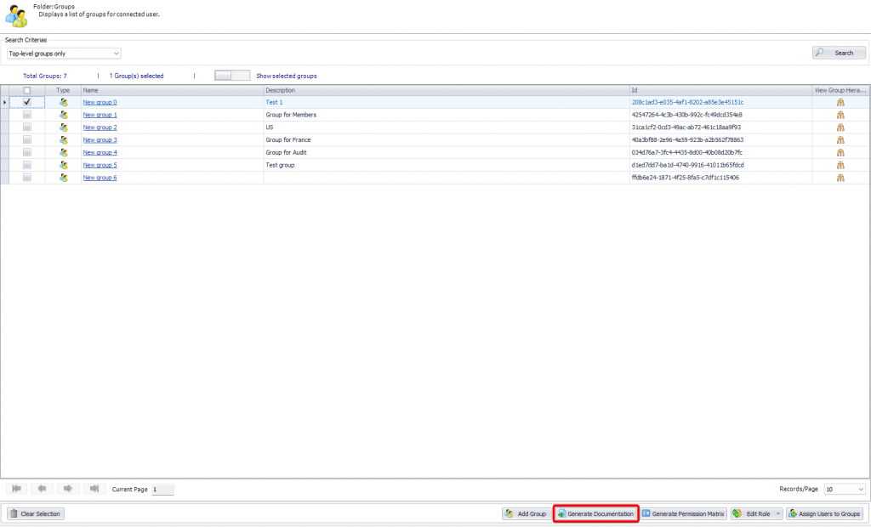The image size is (871, 527).
Task: Go to the first page arrow
Action: tap(15, 489)
